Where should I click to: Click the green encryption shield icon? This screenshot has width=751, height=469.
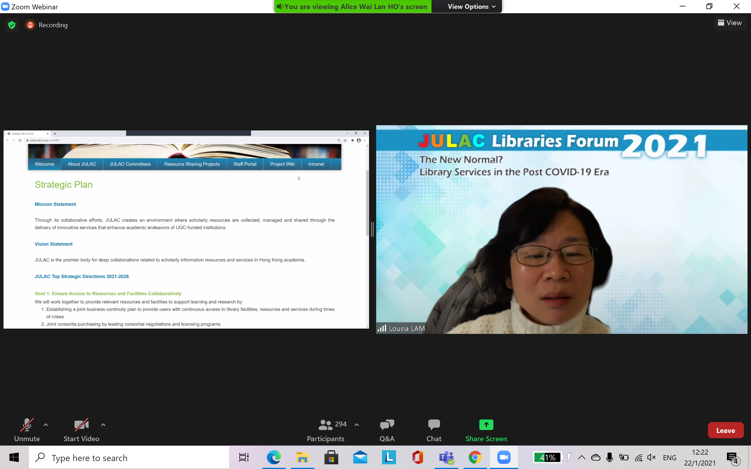point(12,25)
